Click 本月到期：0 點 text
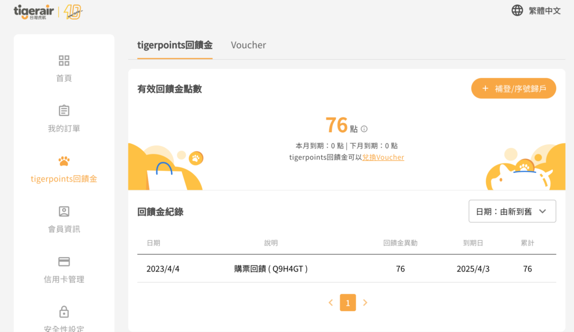The height and width of the screenshot is (332, 574). [320, 146]
